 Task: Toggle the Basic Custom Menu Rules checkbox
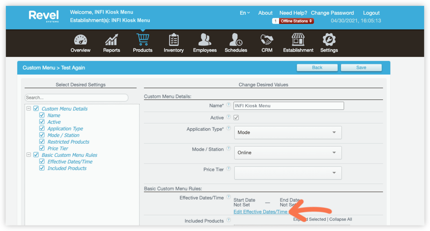click(x=36, y=155)
